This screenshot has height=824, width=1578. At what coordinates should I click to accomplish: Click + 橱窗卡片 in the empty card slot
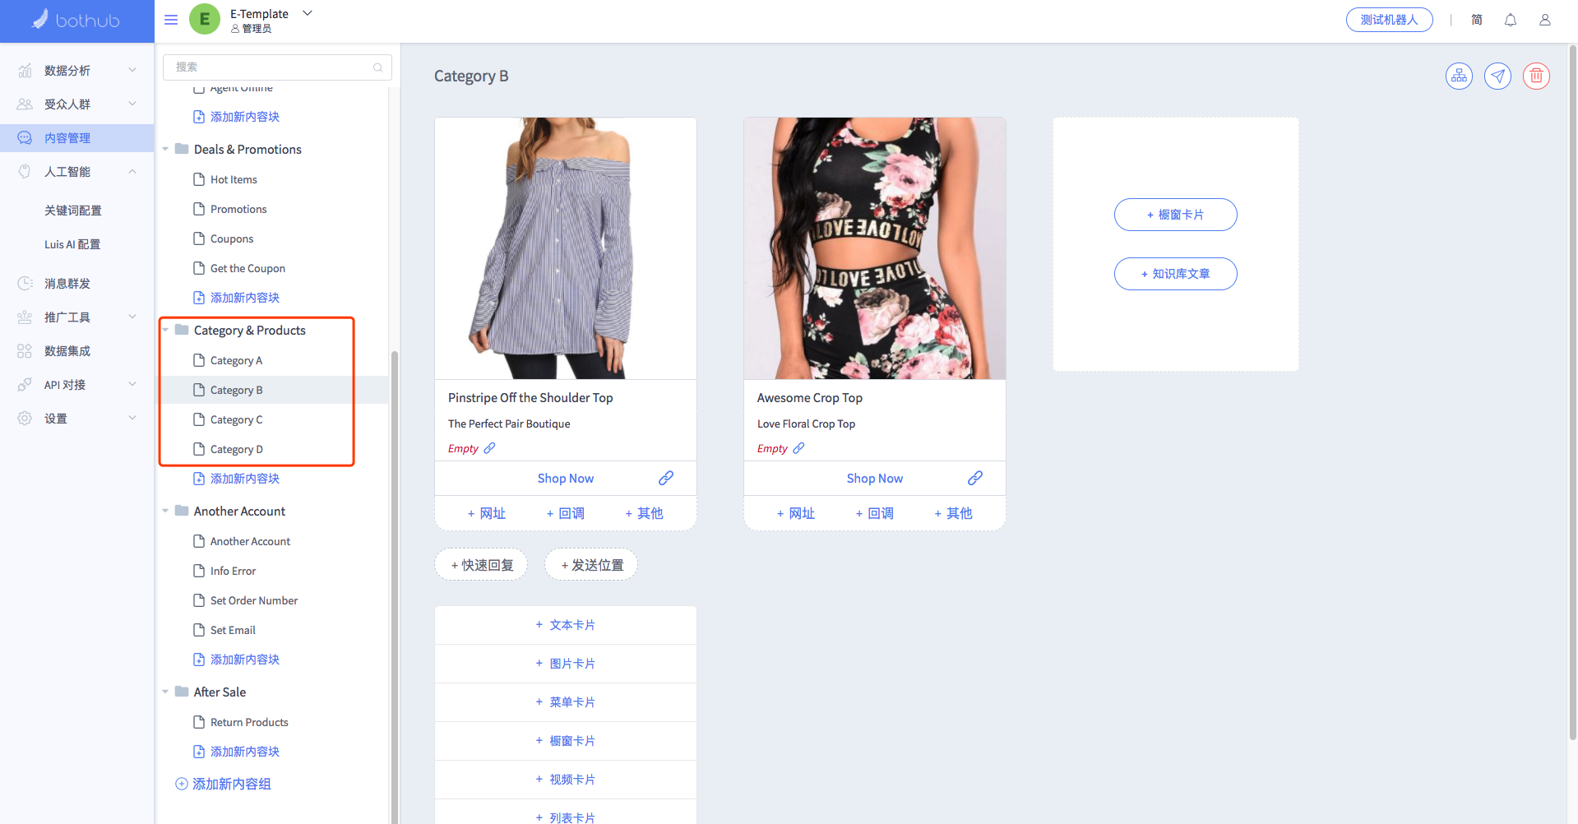[x=1176, y=215]
